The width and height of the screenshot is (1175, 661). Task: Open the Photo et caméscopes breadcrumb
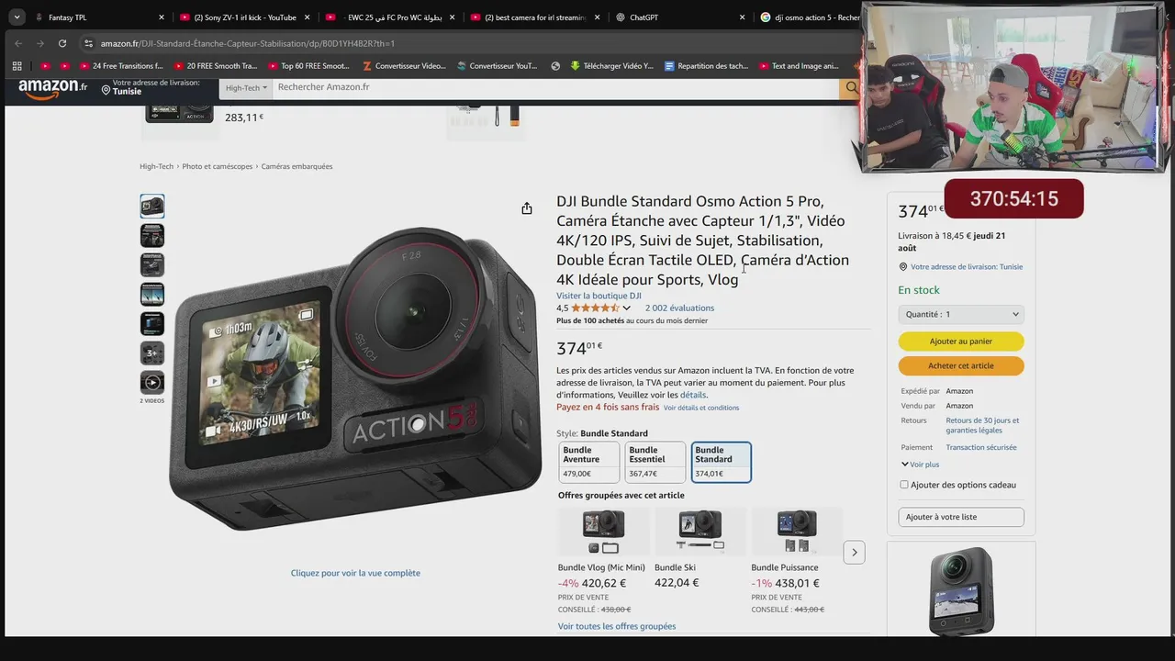[218, 166]
